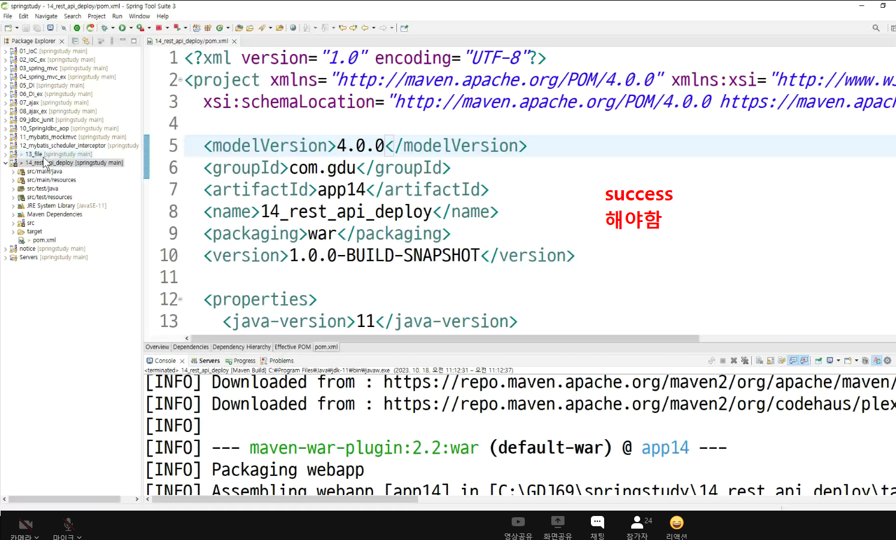
Task: Toggle Show Console on standard error change
Action: click(x=804, y=361)
